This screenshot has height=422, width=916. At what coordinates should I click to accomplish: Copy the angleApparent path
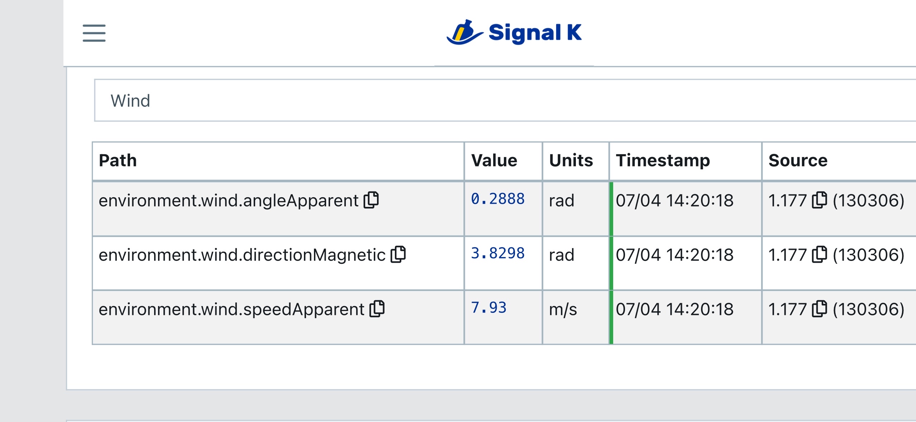371,200
